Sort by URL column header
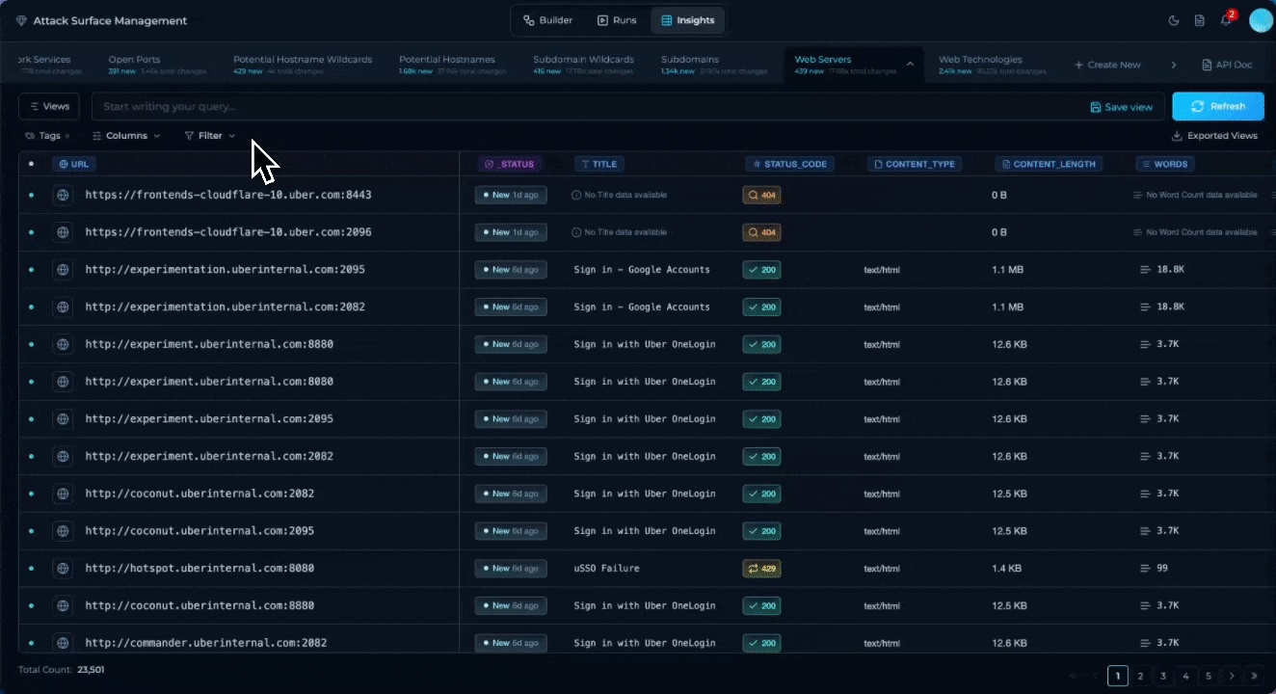Screen dimensions: 1276x694 (74, 164)
